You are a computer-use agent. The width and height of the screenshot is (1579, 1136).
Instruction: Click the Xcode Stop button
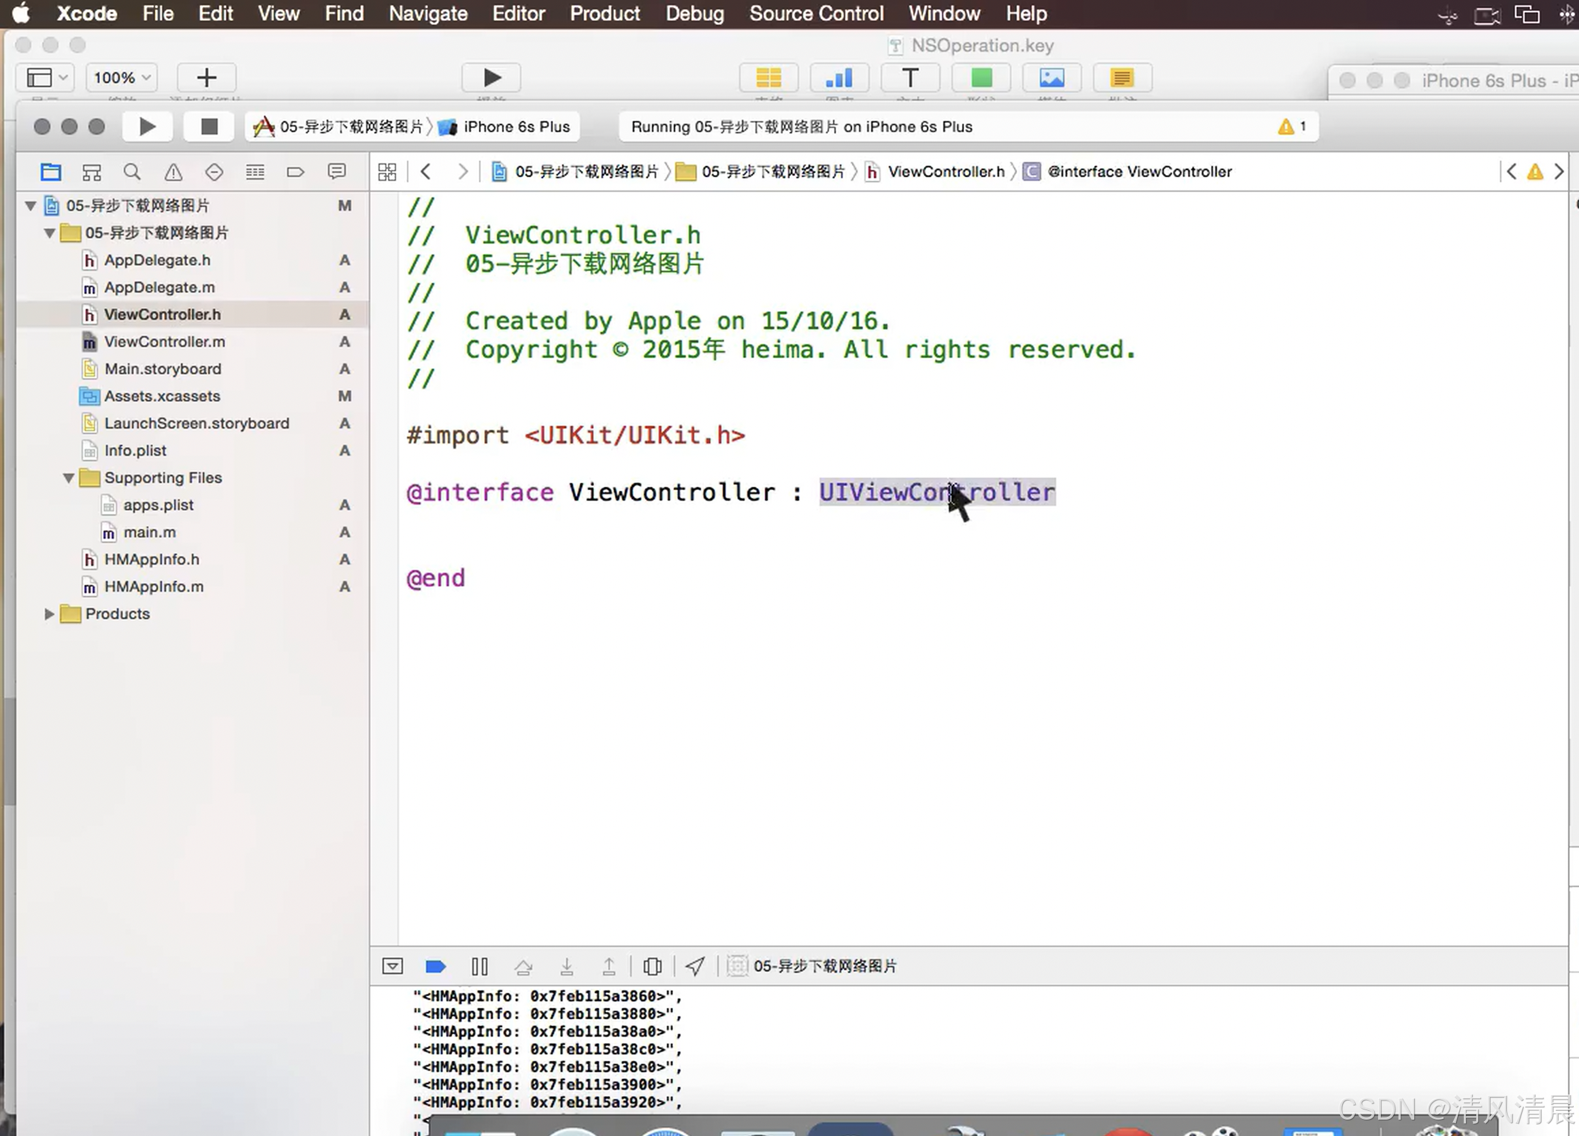tap(209, 127)
